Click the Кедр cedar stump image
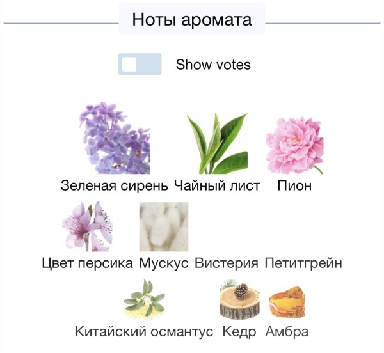384x353 pixels. [239, 299]
